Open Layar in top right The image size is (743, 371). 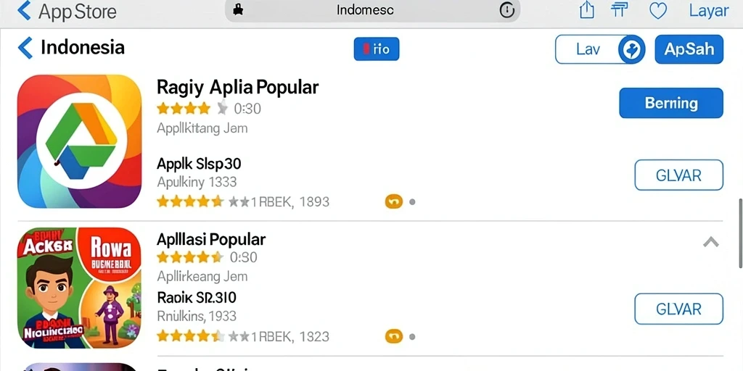[708, 10]
